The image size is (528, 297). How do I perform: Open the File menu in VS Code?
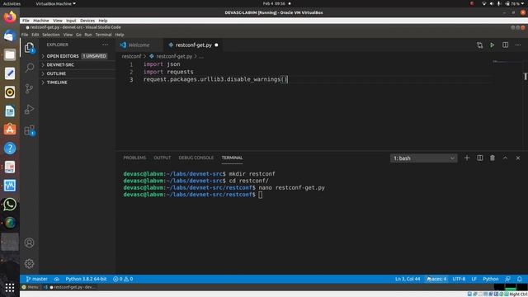pyautogui.click(x=25, y=35)
